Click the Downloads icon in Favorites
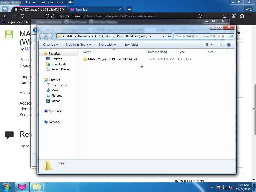Viewport: 256px width, 192px height. click(x=48, y=64)
